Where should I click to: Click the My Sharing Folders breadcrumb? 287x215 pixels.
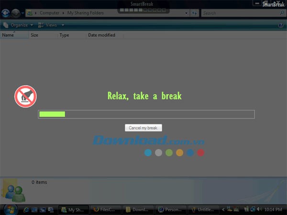coord(85,13)
